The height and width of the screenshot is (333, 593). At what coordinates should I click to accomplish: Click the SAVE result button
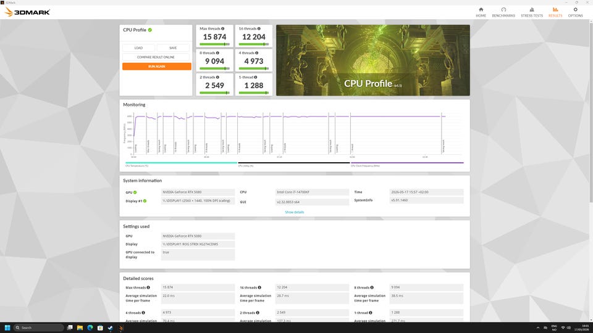coord(173,48)
